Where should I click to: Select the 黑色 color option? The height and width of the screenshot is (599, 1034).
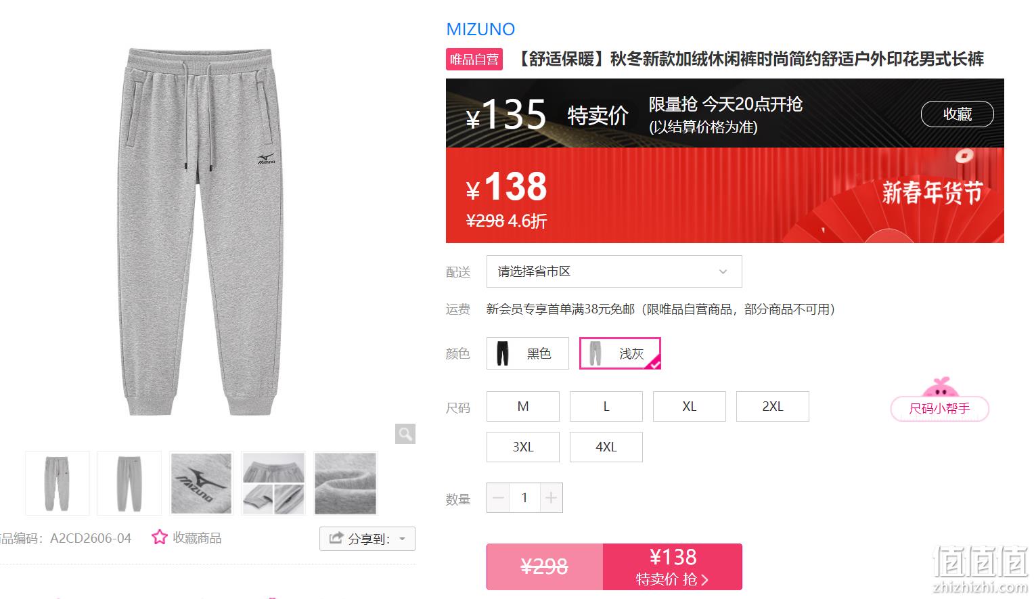pyautogui.click(x=528, y=353)
